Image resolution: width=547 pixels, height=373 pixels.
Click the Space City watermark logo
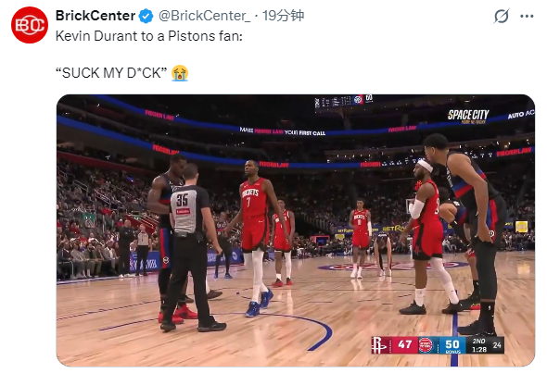click(x=468, y=116)
